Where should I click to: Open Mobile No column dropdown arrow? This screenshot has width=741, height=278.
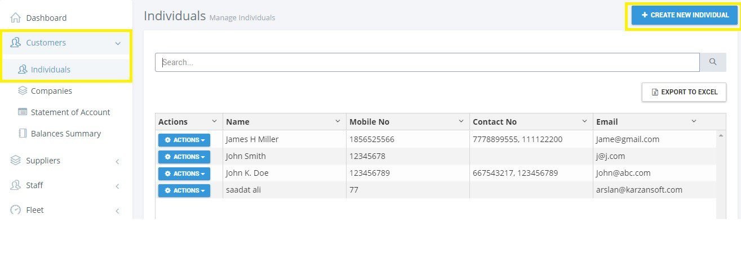click(x=461, y=121)
